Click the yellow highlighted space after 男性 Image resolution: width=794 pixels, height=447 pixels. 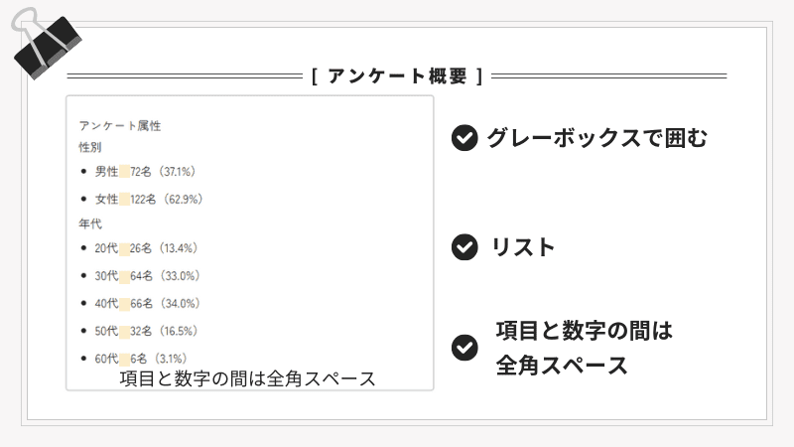coord(124,172)
